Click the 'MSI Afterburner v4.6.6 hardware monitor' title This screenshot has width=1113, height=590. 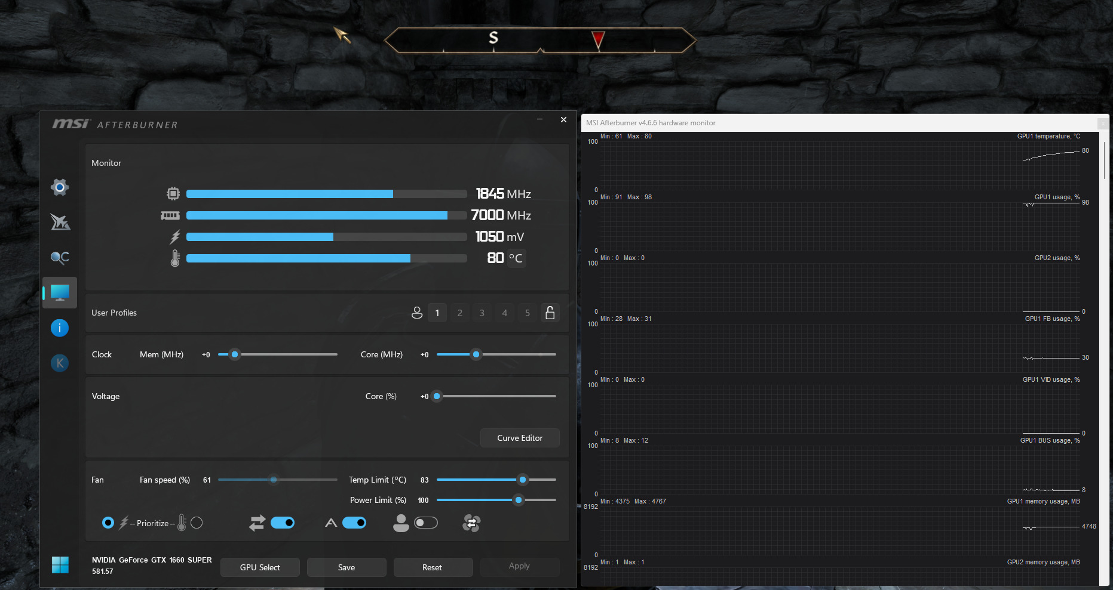pyautogui.click(x=651, y=123)
